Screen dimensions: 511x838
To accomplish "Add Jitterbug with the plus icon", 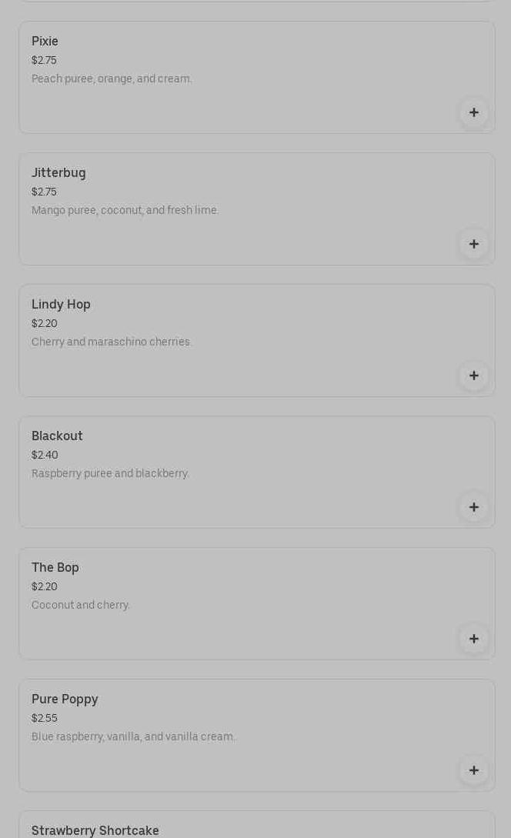I will pos(473,244).
